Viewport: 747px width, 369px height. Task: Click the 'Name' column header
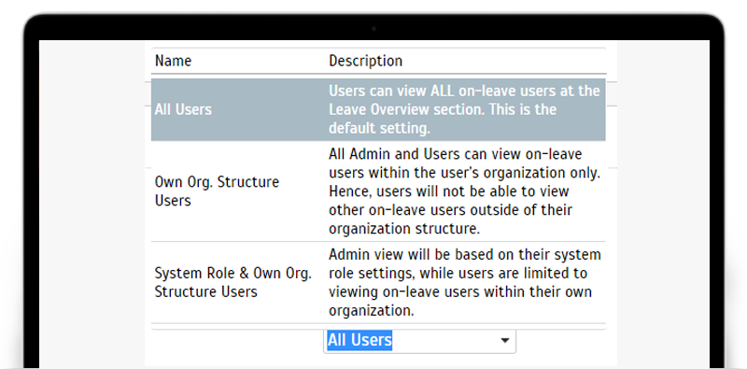(174, 61)
